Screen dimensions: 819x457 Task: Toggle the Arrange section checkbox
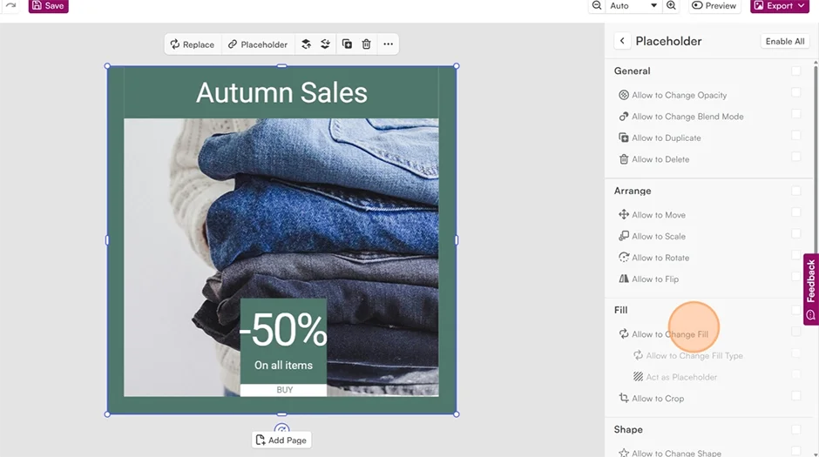coord(796,191)
